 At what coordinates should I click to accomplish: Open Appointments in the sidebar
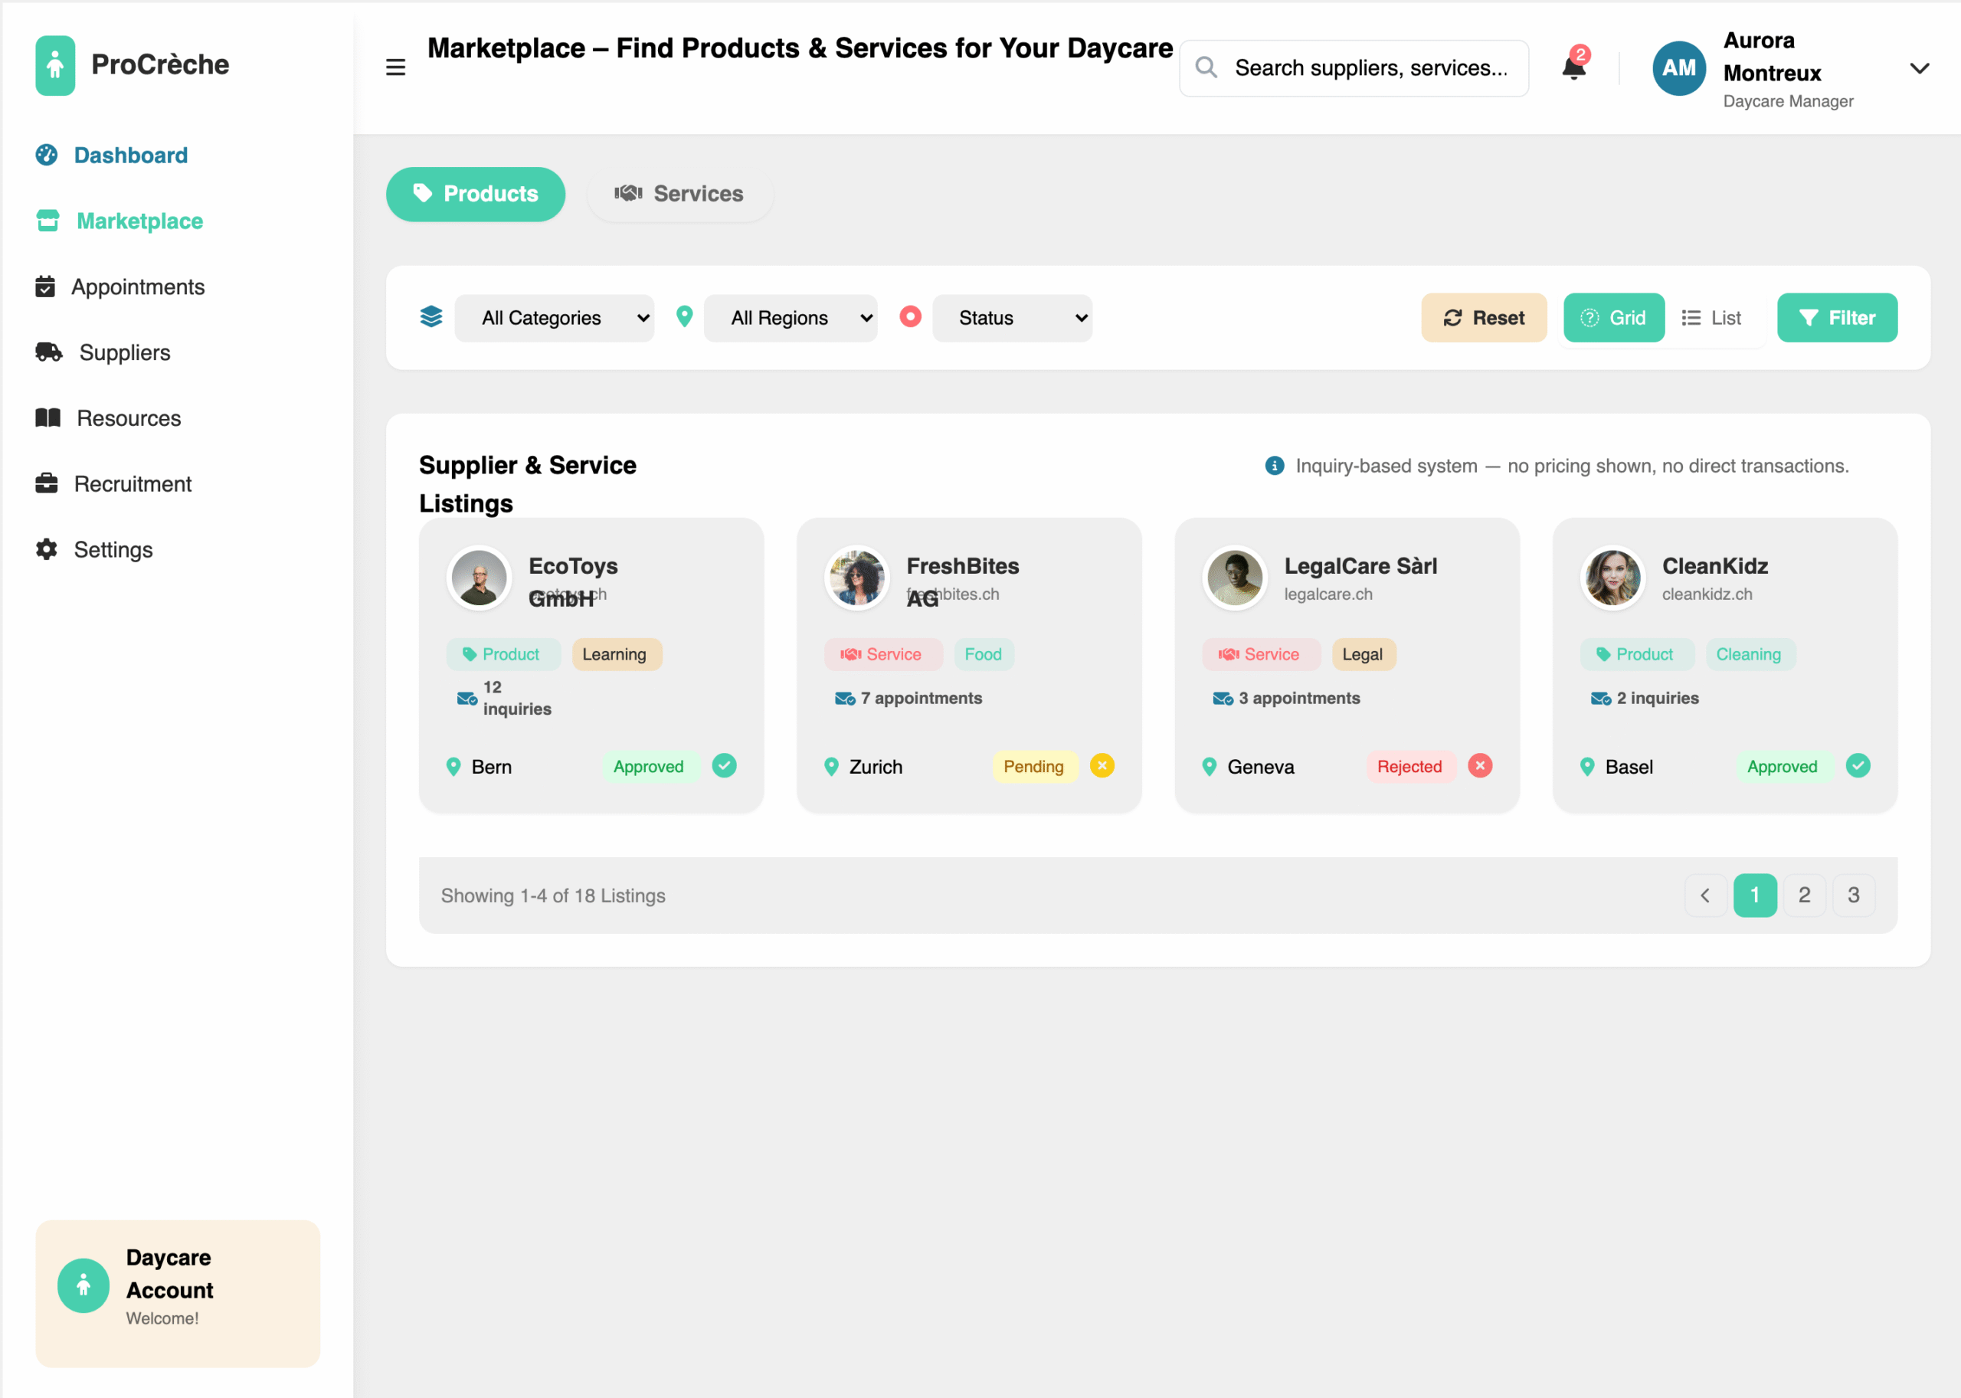pyautogui.click(x=138, y=286)
